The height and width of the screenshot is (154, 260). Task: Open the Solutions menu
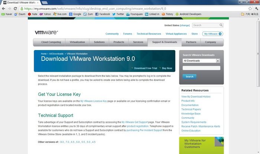[x=99, y=42]
